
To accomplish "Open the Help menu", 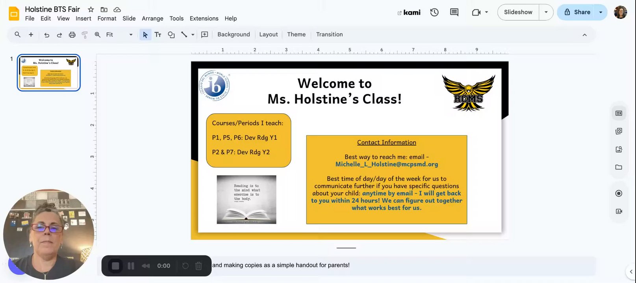I will (231, 18).
